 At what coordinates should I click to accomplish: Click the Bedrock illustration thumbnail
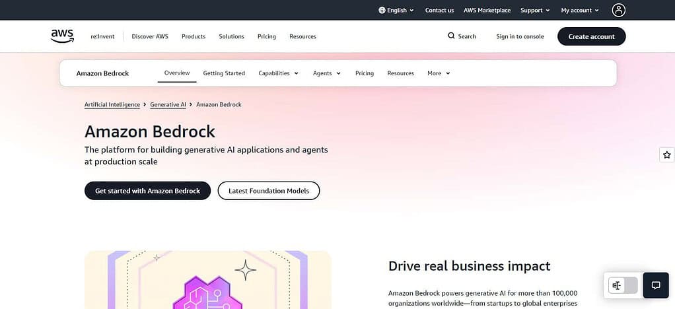(208, 280)
